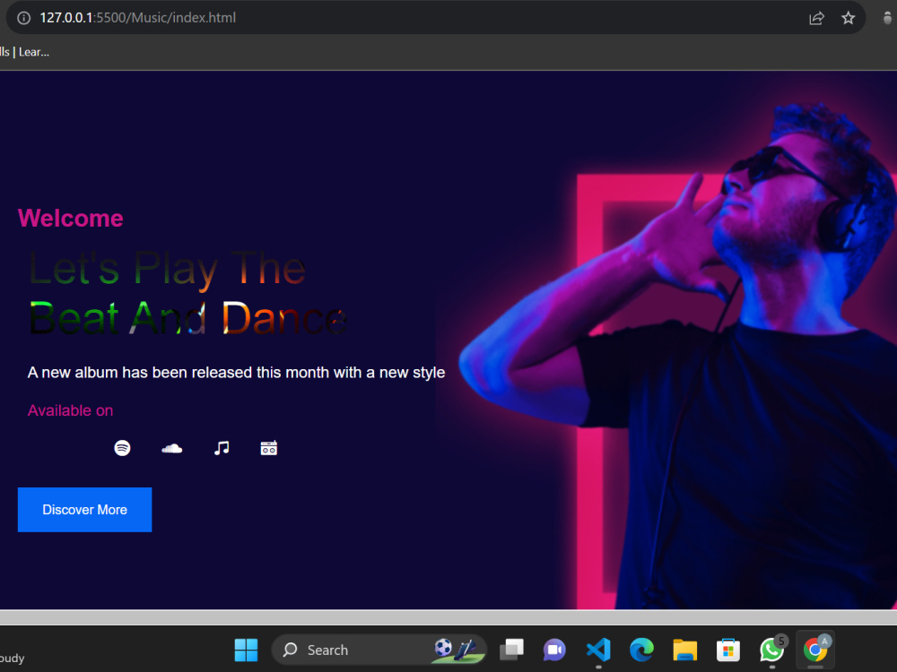Image resolution: width=897 pixels, height=672 pixels.
Task: Click the hero image of man with headphones
Action: click(678, 354)
